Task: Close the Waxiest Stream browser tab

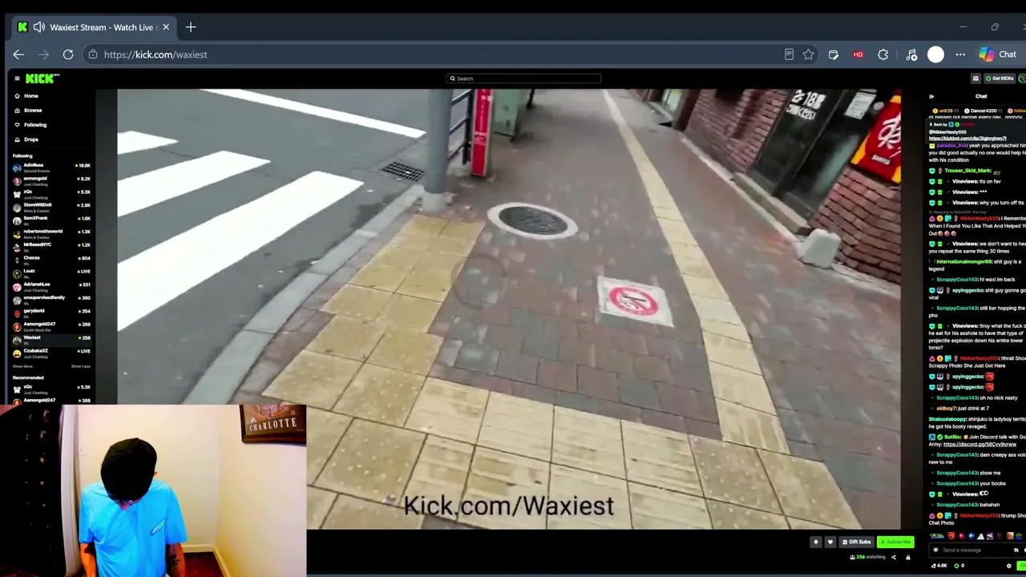Action: [x=166, y=27]
